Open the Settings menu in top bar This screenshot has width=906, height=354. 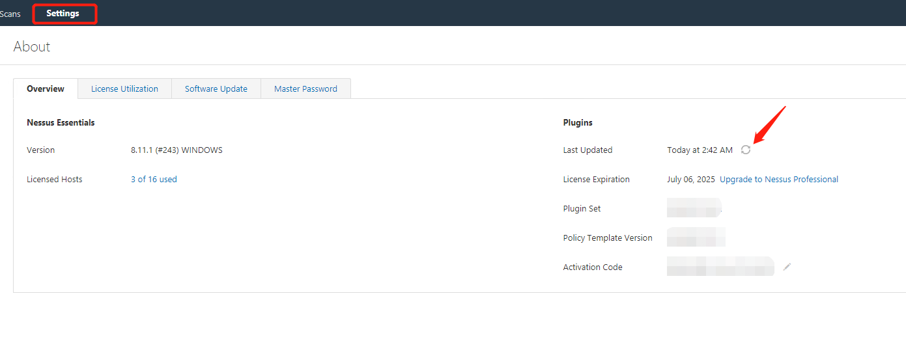(x=63, y=13)
